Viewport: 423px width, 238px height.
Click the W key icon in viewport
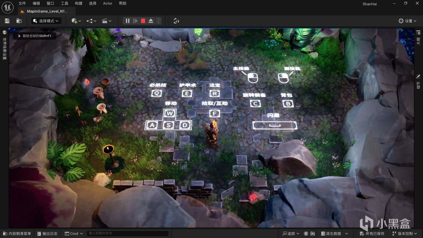pyautogui.click(x=170, y=113)
